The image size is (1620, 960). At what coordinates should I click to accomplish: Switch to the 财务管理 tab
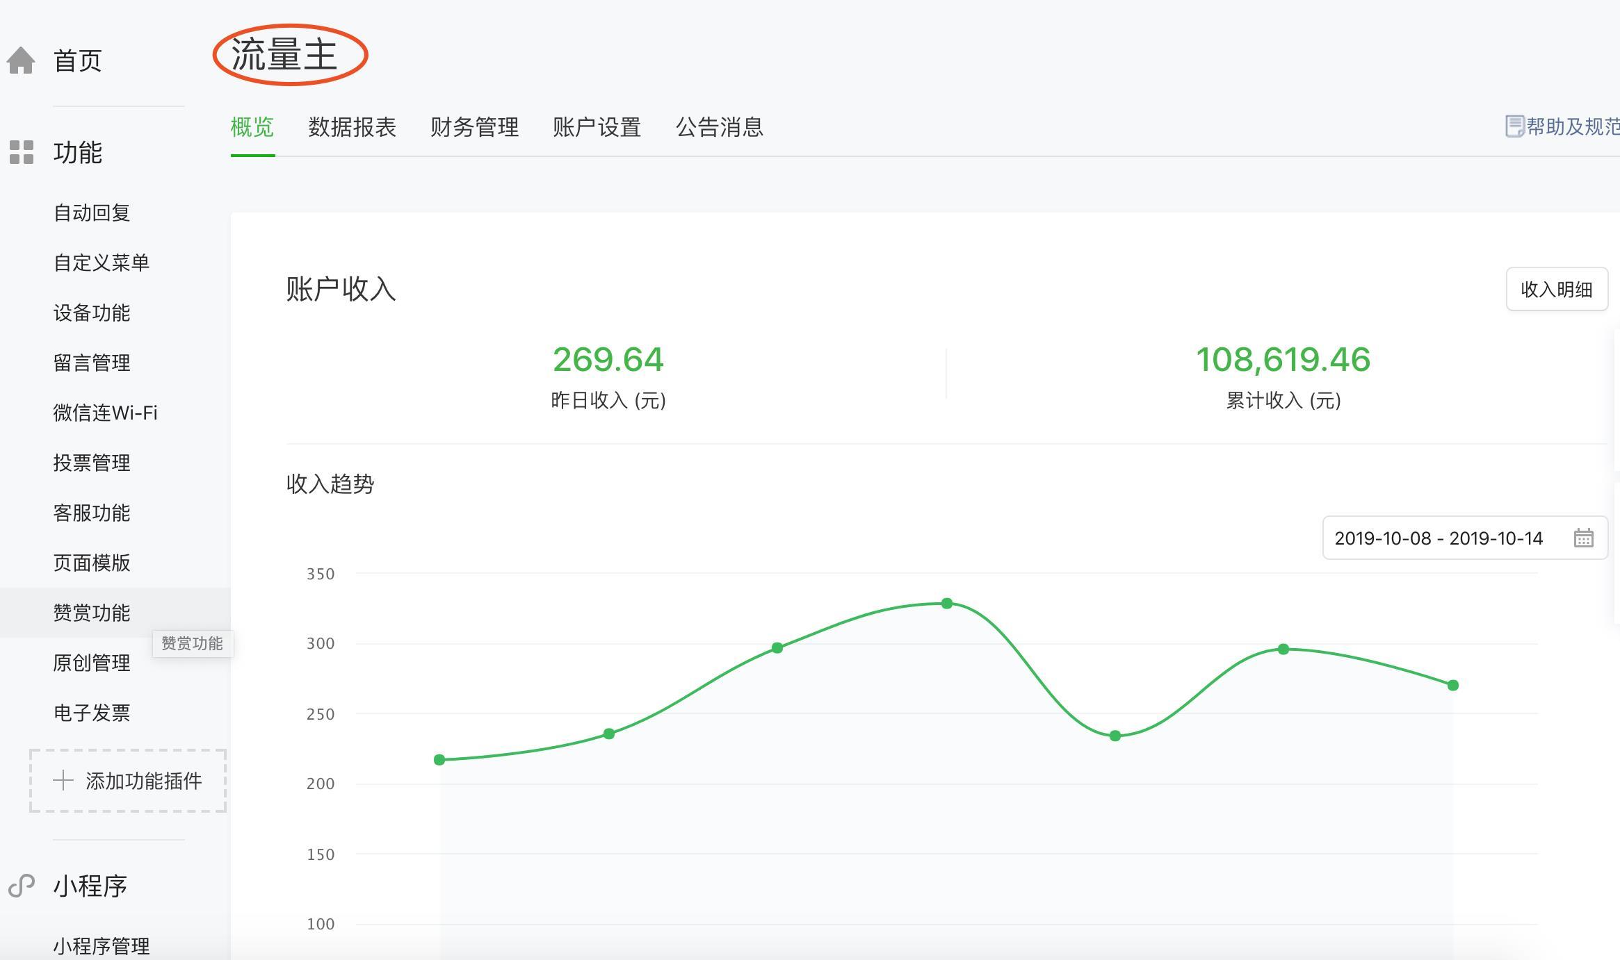(x=475, y=127)
